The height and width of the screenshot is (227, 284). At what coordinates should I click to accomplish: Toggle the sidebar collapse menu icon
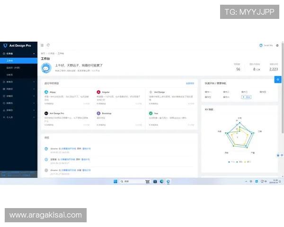42,45
